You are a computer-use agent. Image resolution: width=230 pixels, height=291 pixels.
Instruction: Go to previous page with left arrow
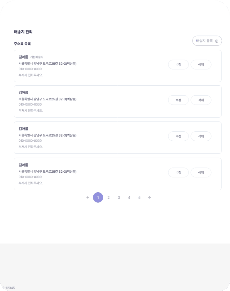click(88, 197)
